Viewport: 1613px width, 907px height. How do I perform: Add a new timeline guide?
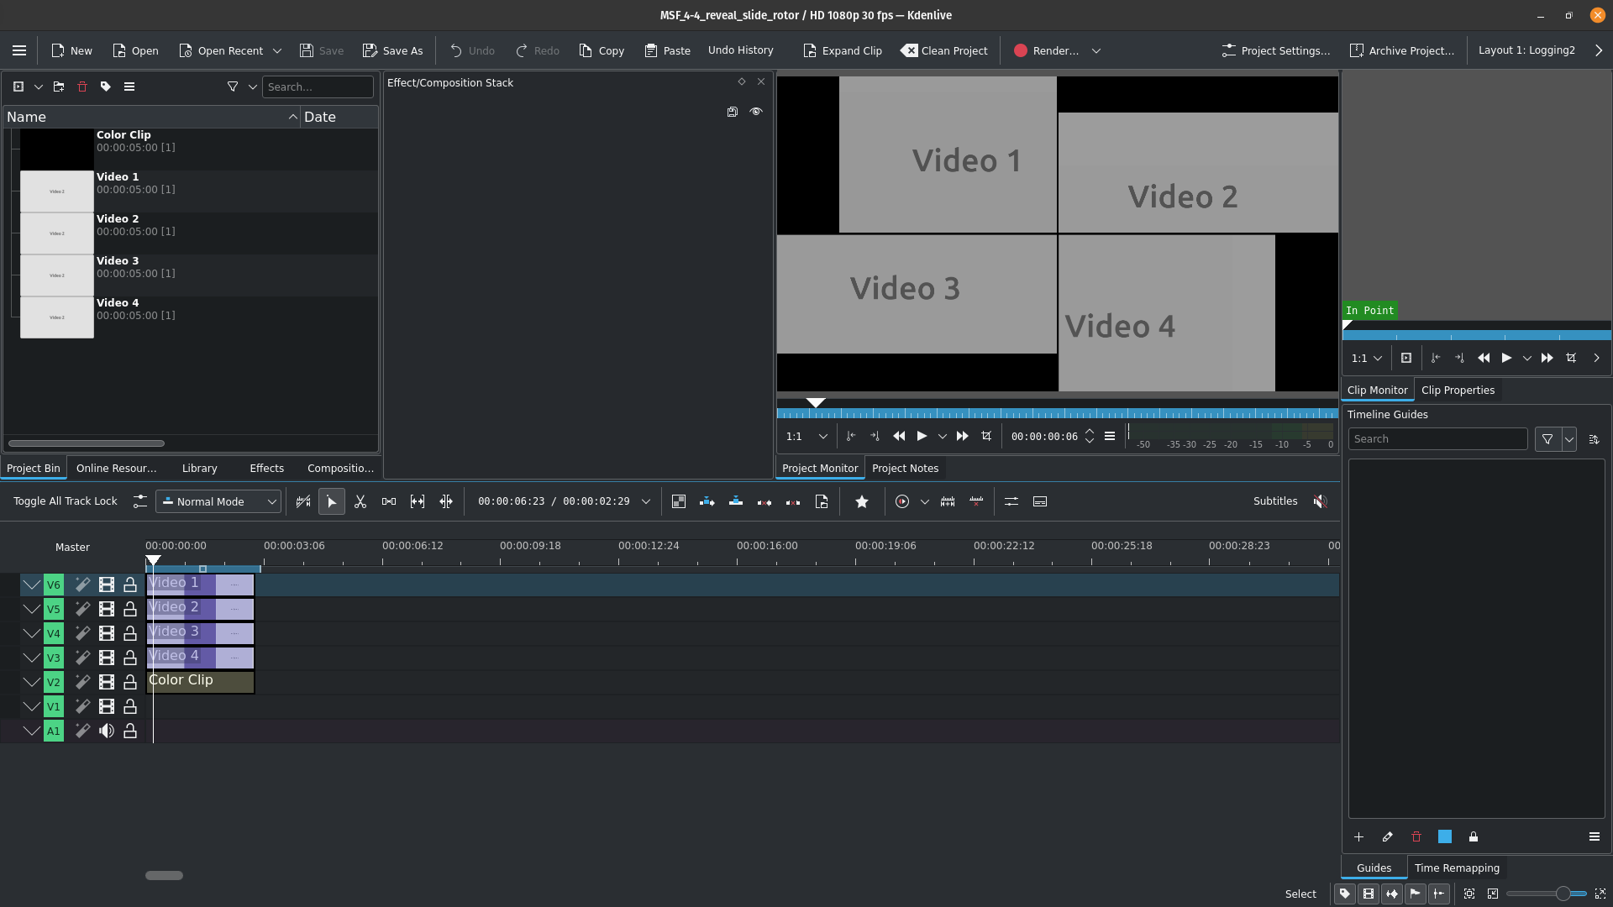click(x=1359, y=836)
